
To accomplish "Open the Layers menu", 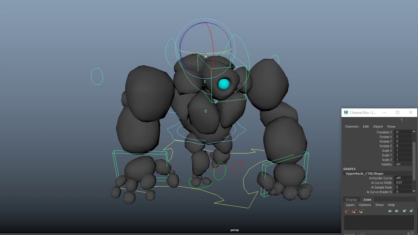I will pos(350,205).
